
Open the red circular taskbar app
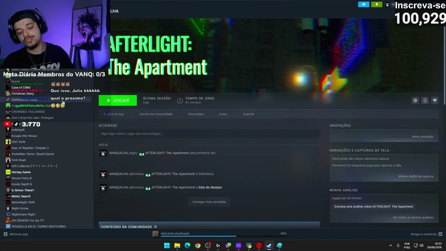click(x=259, y=245)
